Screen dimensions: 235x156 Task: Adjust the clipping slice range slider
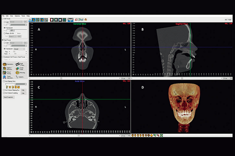point(16,84)
